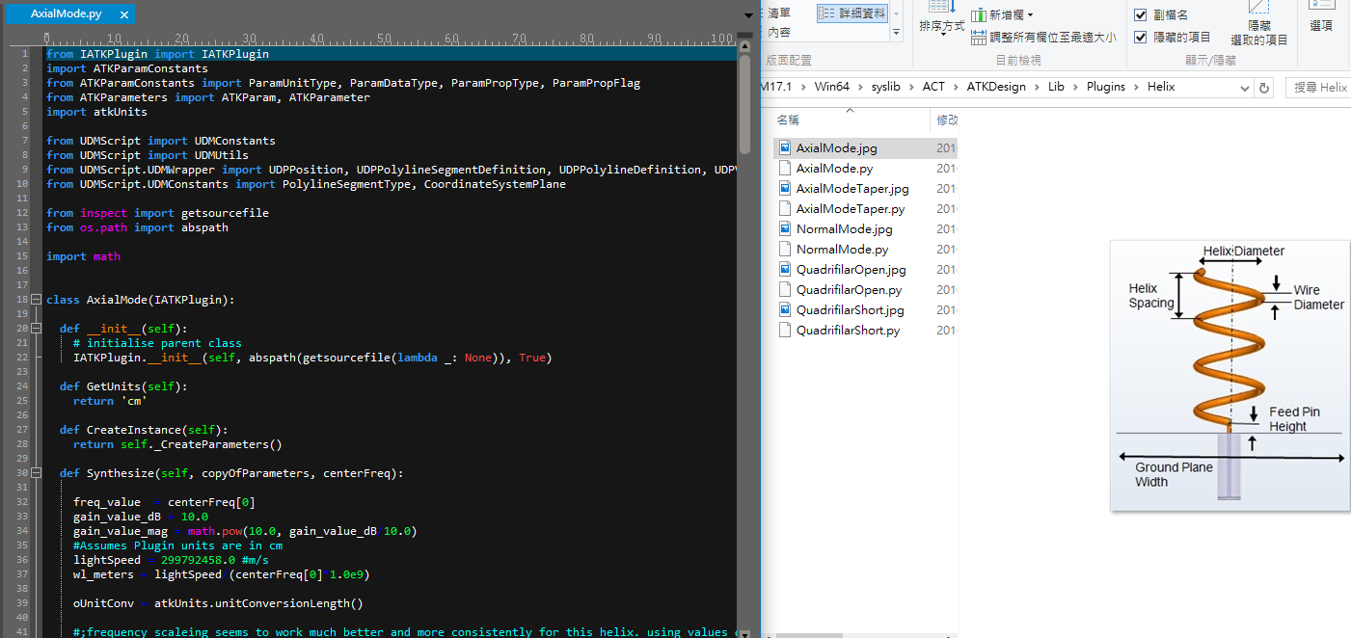Click the QuadrifilarOpen.jpg image file icon
Image resolution: width=1351 pixels, height=638 pixels.
[x=784, y=270]
